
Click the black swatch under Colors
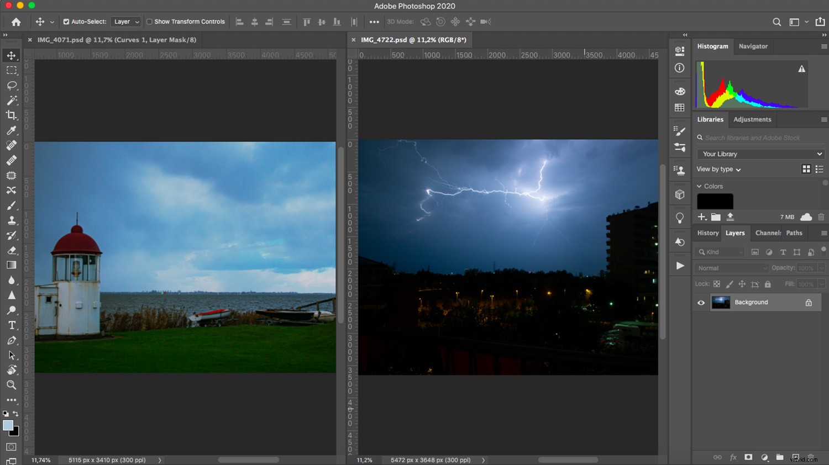tap(715, 201)
